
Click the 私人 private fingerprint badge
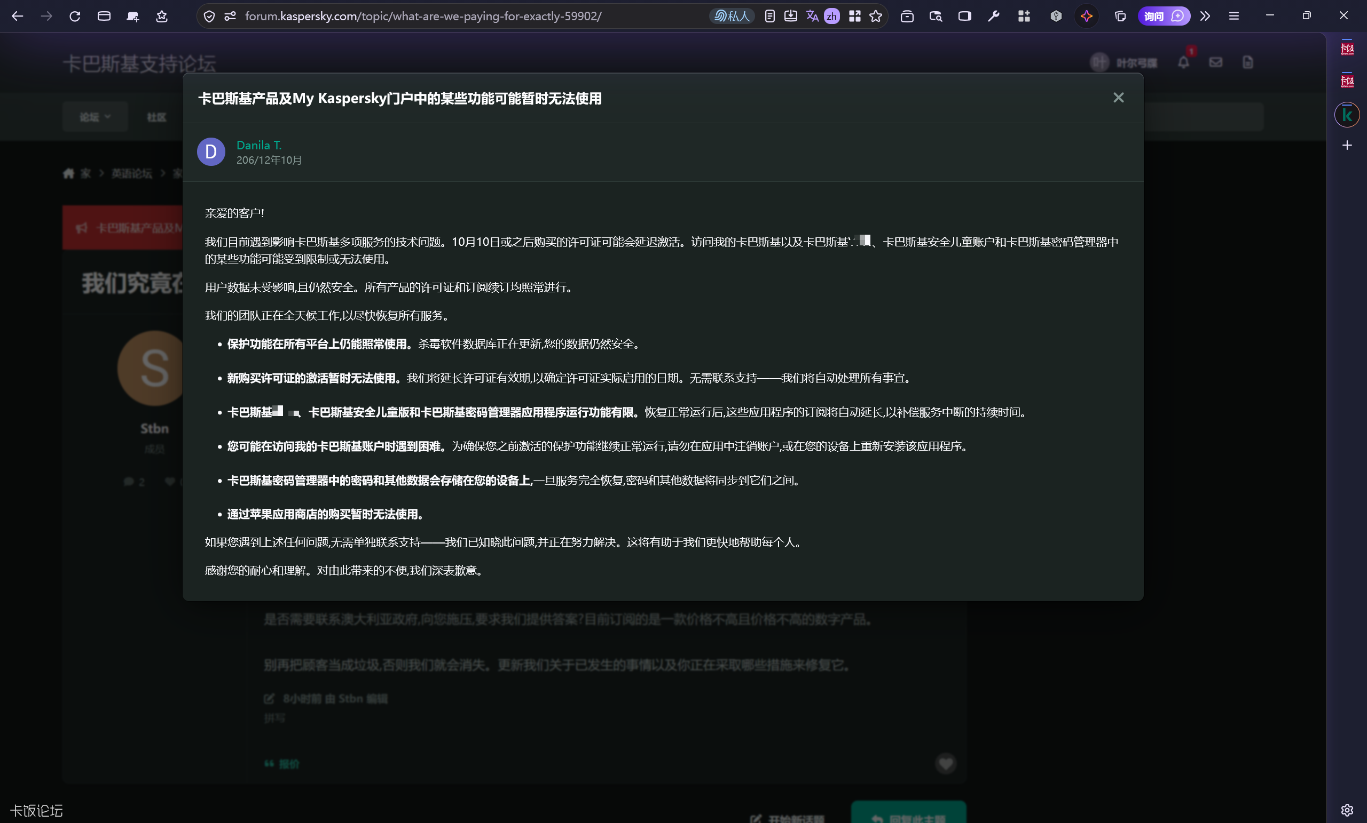[x=732, y=16]
